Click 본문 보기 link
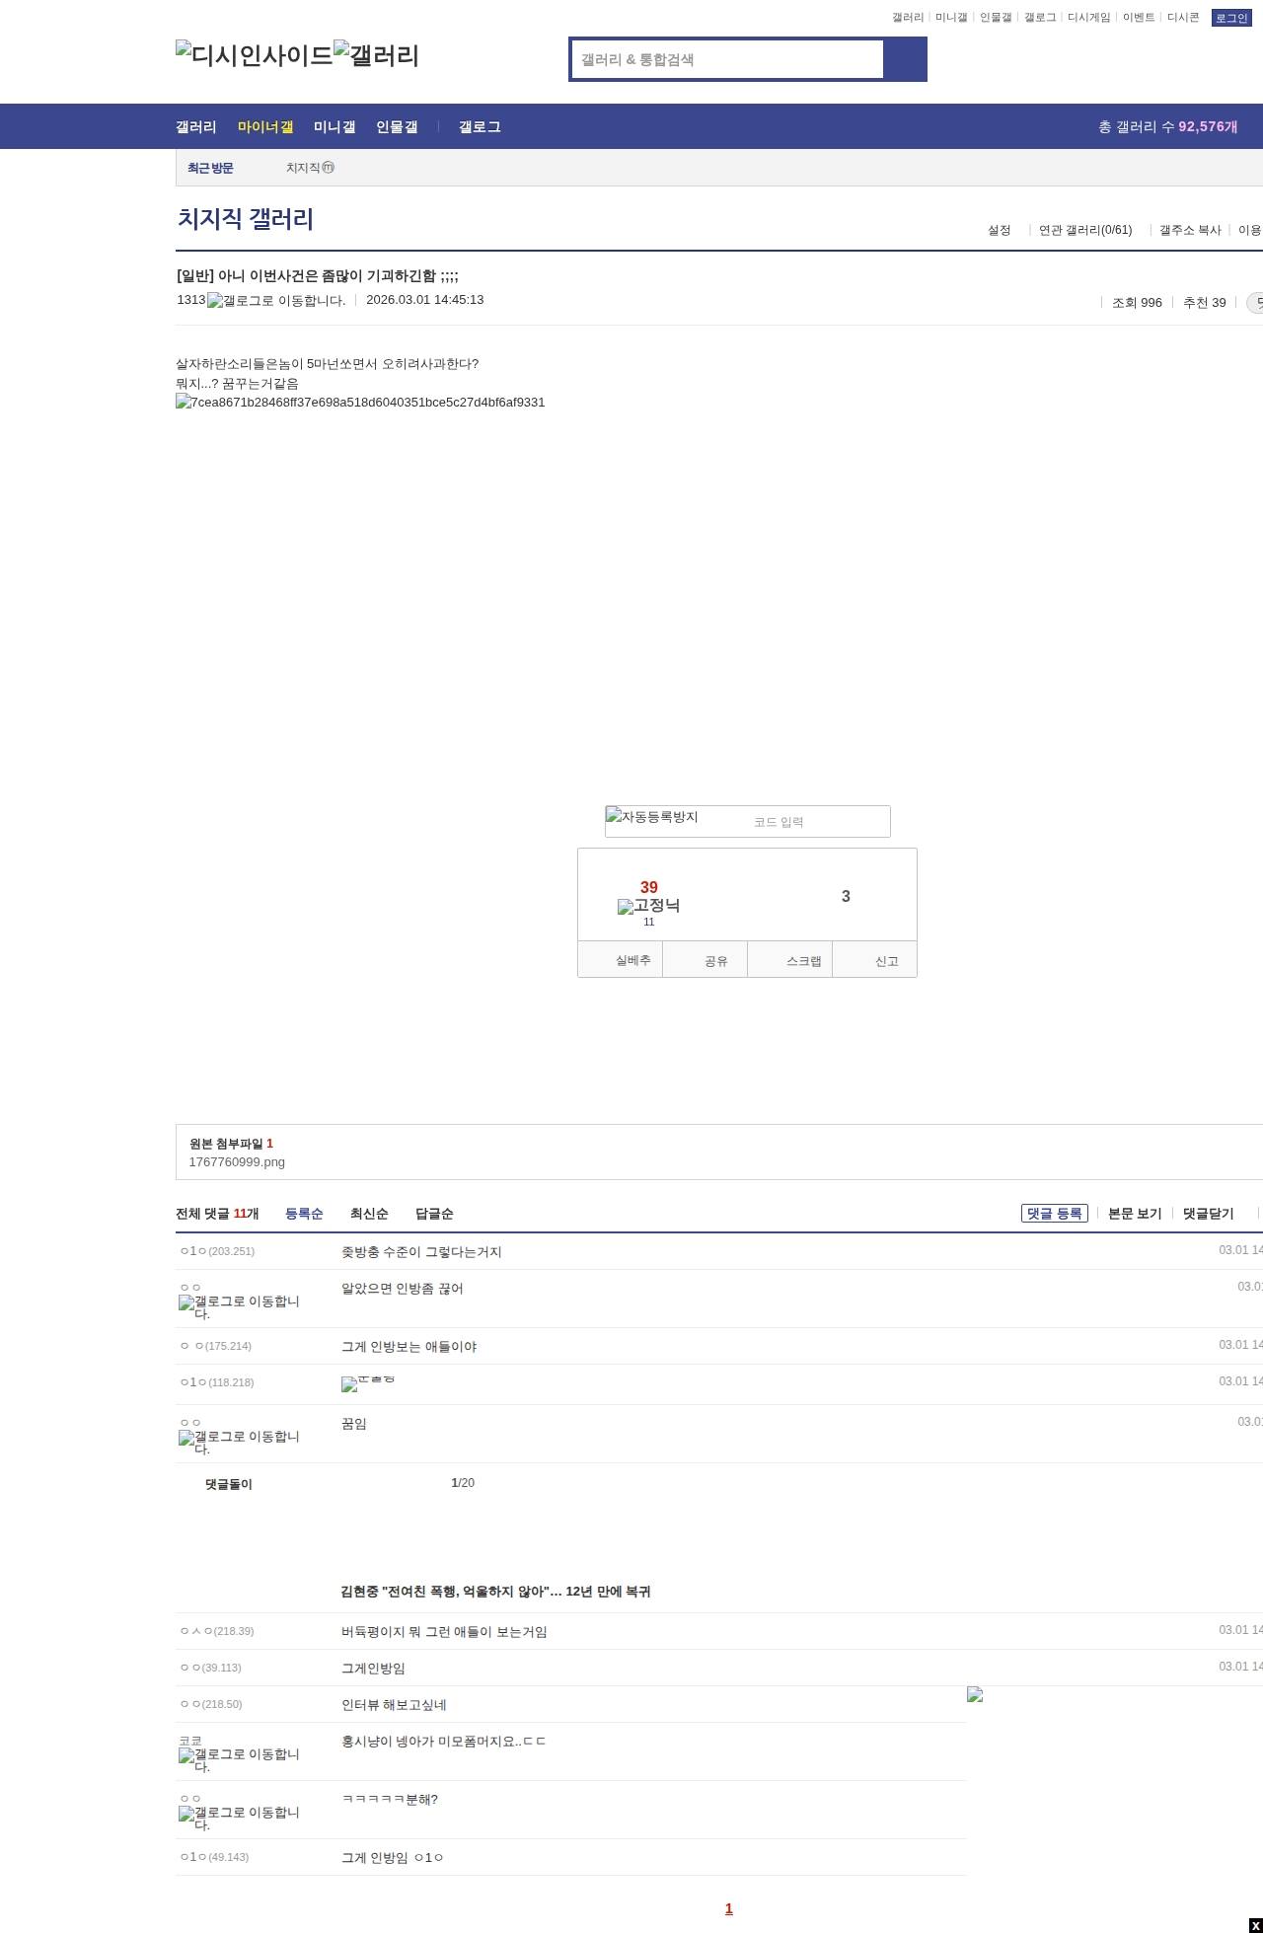 1135,1214
